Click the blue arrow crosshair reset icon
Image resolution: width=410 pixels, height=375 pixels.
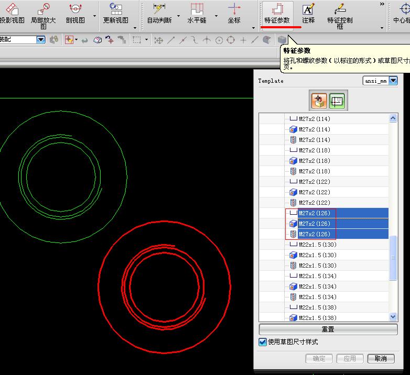110,40
